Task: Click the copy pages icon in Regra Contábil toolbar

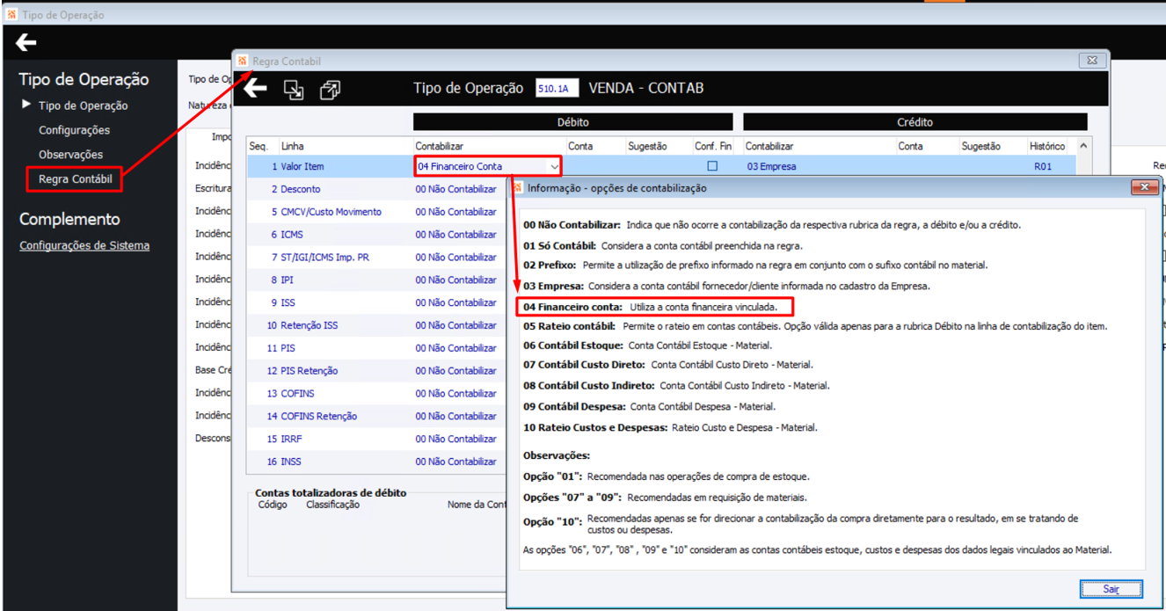Action: [x=330, y=89]
